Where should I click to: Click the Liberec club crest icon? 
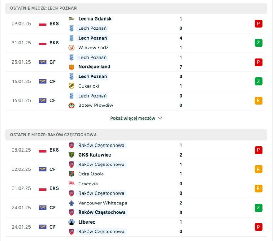pyautogui.click(x=71, y=222)
